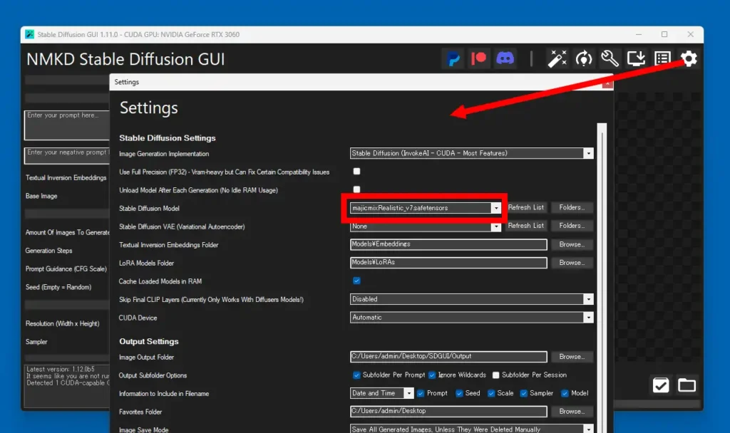Minimize the Stable Diffusion GUI window
Viewport: 730px width, 433px height.
pos(639,34)
